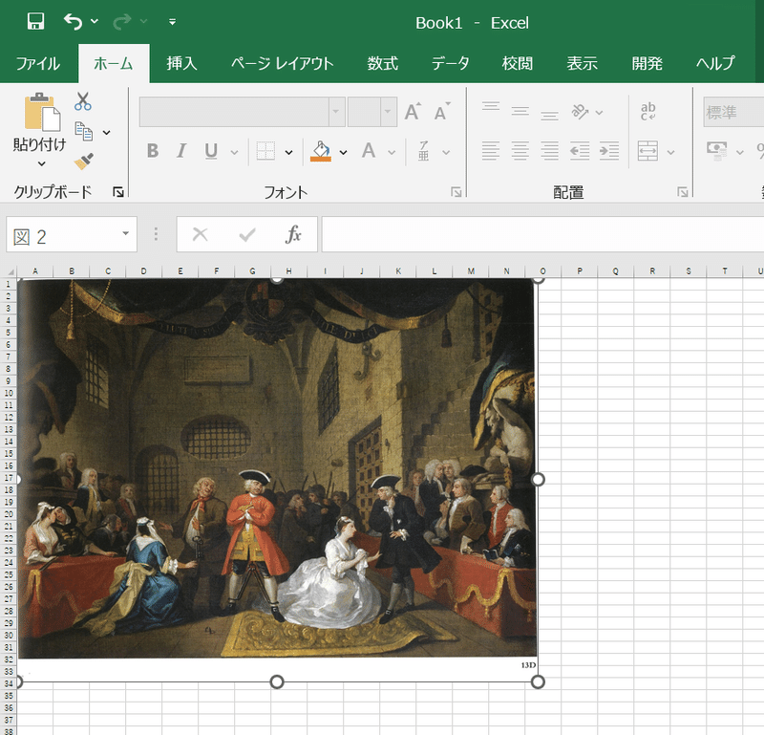Toggle italic formatting
Image resolution: width=764 pixels, height=735 pixels.
pyautogui.click(x=181, y=151)
